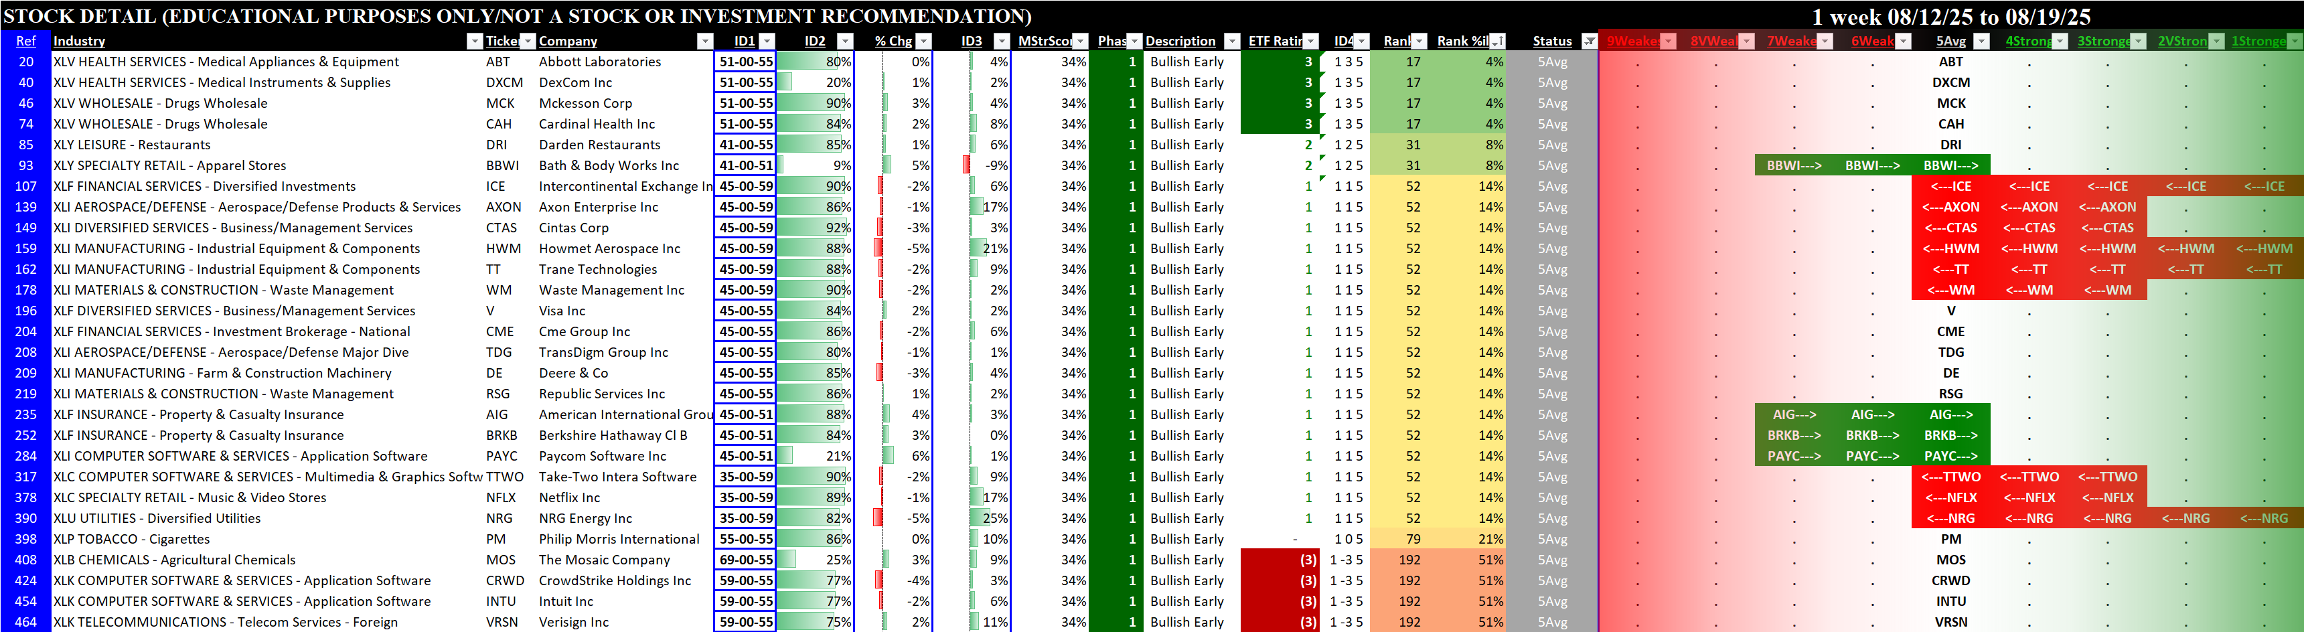
Task: Select the Cardinal Health Inc cell
Action: coord(597,125)
